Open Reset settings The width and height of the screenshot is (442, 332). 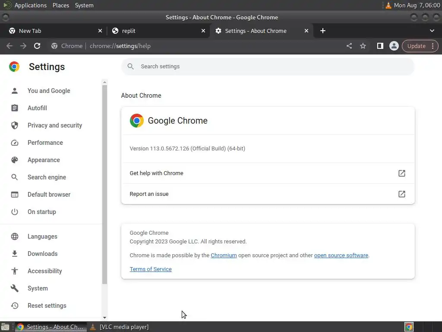47,306
